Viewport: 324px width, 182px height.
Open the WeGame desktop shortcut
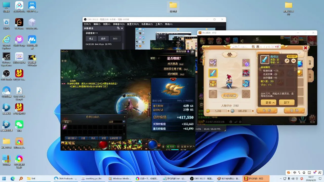point(19,24)
